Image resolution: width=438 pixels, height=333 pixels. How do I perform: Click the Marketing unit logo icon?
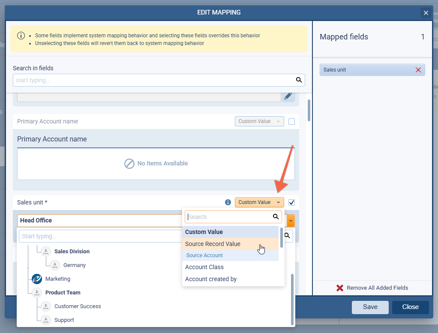[x=37, y=279]
